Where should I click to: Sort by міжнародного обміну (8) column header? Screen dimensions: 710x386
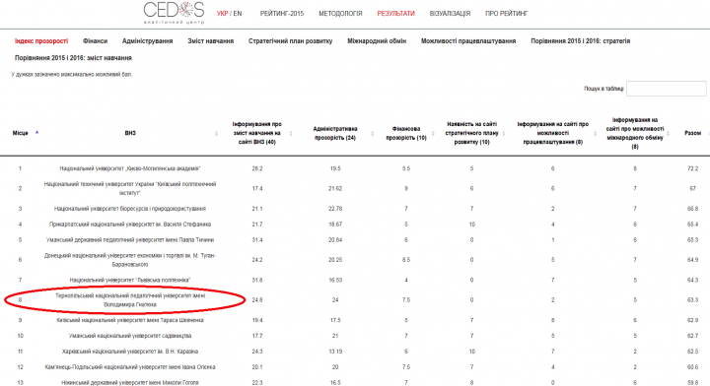(635, 133)
